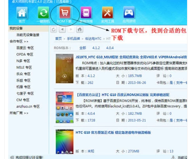The height and width of the screenshot is (159, 191).
Task: Expand the 所有厂商 >> section
Action: (19, 113)
